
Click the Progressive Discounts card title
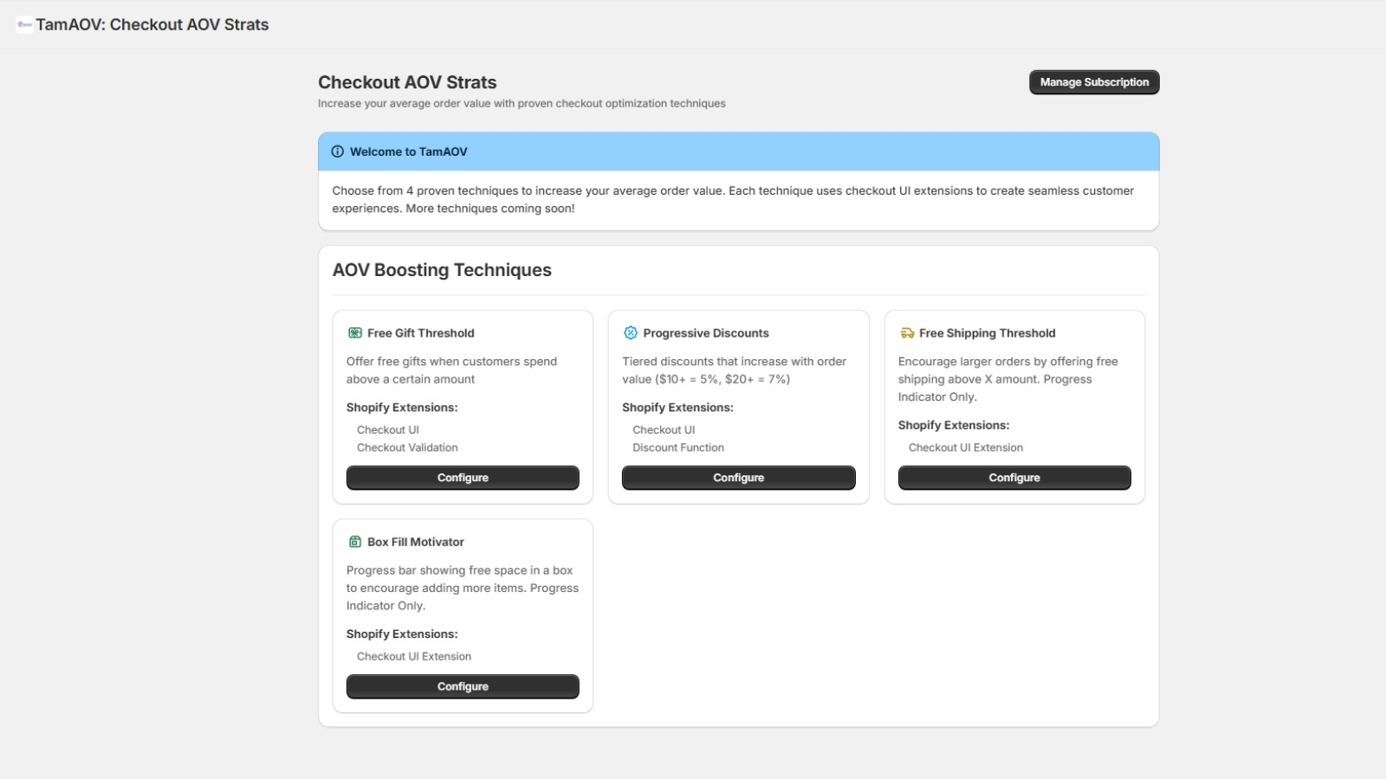pos(706,333)
